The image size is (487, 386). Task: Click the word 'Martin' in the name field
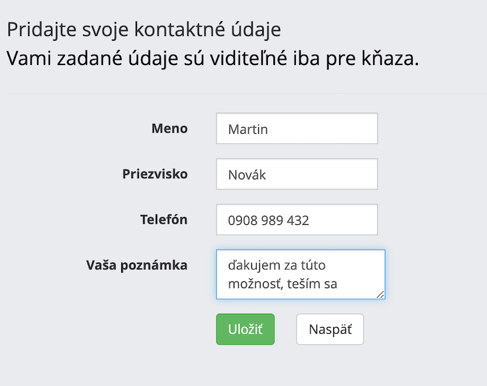pyautogui.click(x=248, y=129)
